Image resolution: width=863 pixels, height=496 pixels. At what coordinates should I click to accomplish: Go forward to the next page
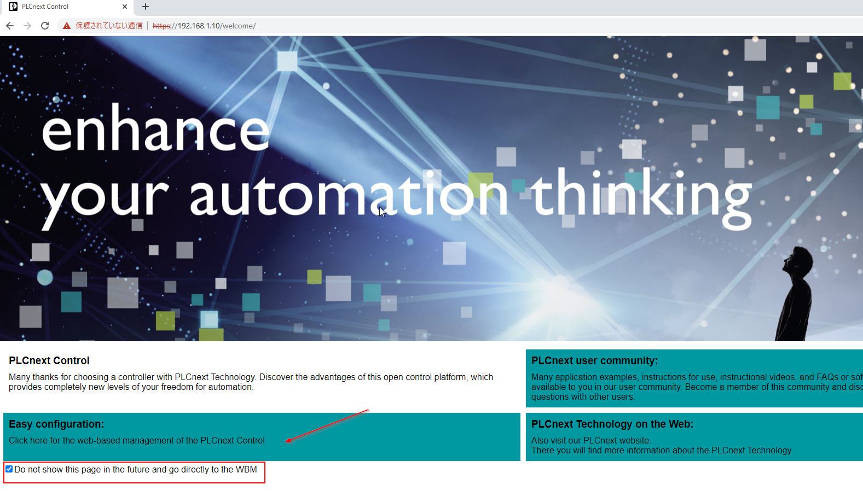click(x=27, y=26)
